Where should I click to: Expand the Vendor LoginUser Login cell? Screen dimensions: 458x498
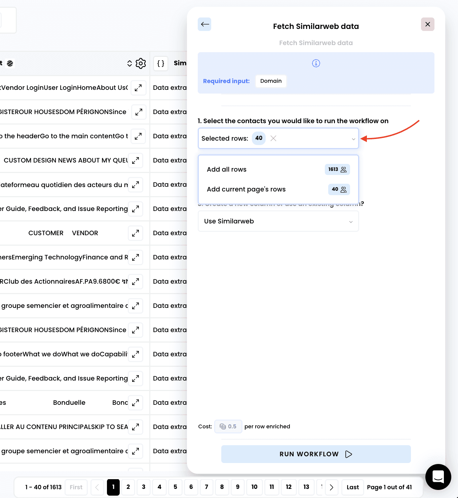click(x=138, y=88)
